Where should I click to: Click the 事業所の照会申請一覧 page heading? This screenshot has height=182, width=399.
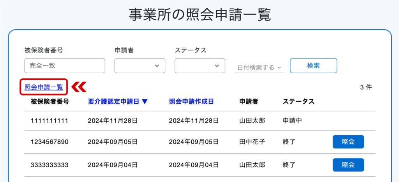(x=200, y=15)
